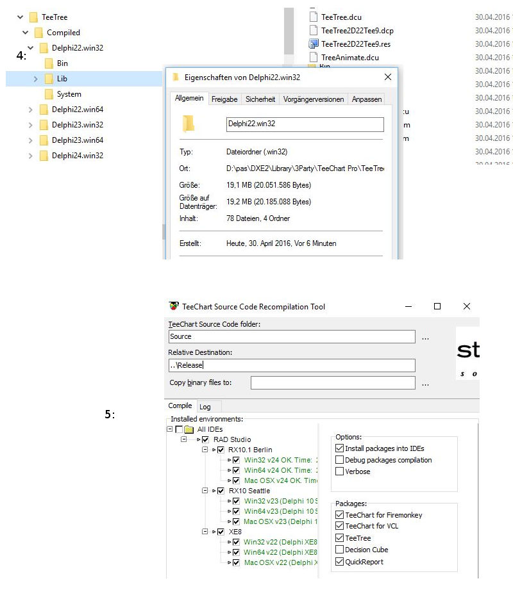Screen dimensions: 513x590
Task: Click the Delphi23.win64 folder icon
Action: (x=44, y=141)
